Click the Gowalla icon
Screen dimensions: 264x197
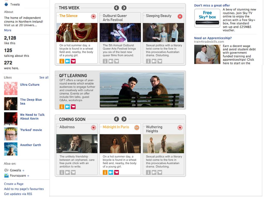[6, 170]
